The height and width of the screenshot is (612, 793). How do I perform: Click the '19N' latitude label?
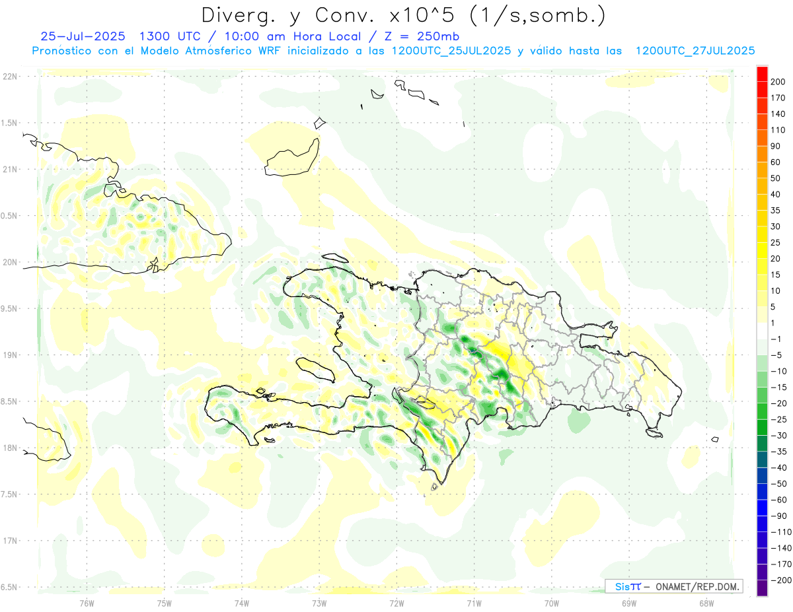point(10,355)
